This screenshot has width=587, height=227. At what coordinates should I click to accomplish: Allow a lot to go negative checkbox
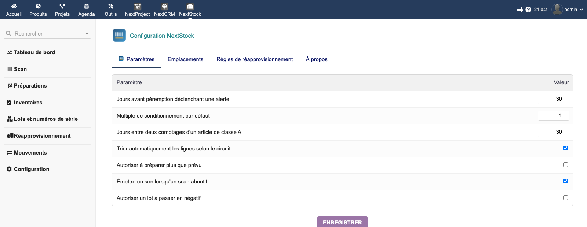(565, 198)
